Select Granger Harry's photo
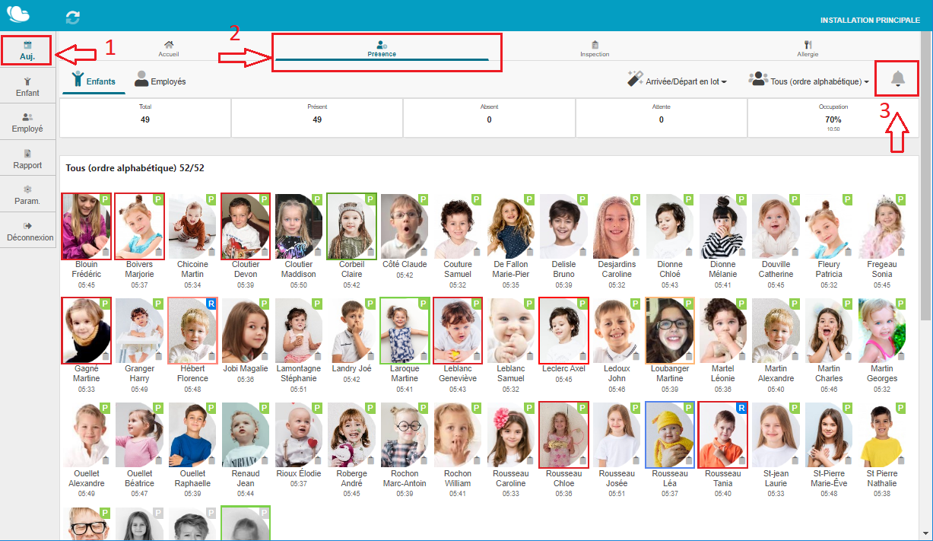Screen dimensions: 933x541 pyautogui.click(x=139, y=331)
